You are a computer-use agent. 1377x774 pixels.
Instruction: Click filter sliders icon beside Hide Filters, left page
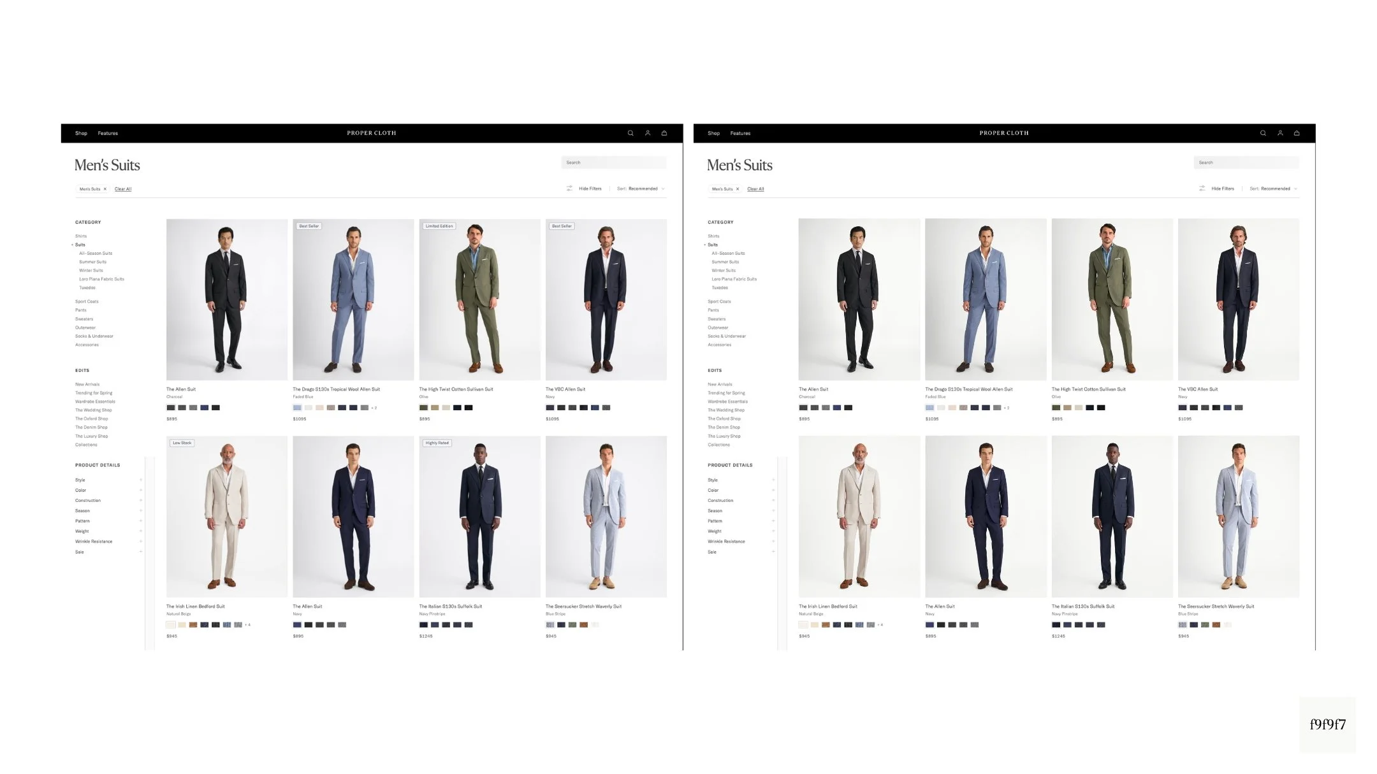click(x=569, y=189)
